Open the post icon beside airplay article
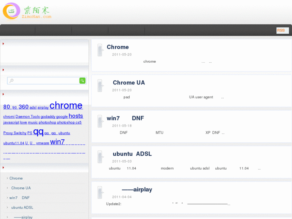292x219 pixels. [x=100, y=192]
